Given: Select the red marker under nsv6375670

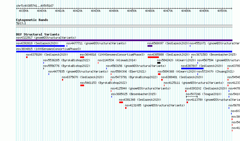Looking at the screenshot, I should point(63,80).
